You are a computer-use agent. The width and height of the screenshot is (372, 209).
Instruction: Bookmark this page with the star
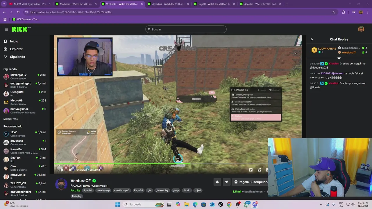click(334, 12)
